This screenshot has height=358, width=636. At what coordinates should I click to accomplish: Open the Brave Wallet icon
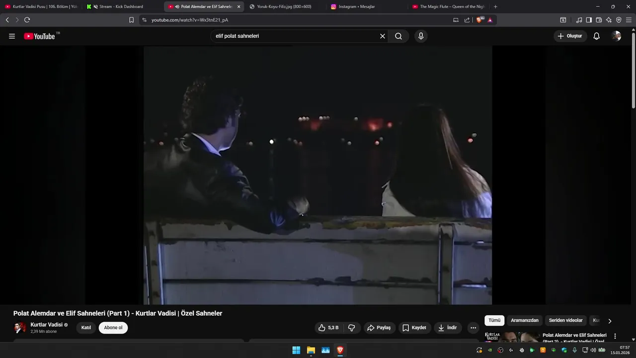click(x=599, y=20)
